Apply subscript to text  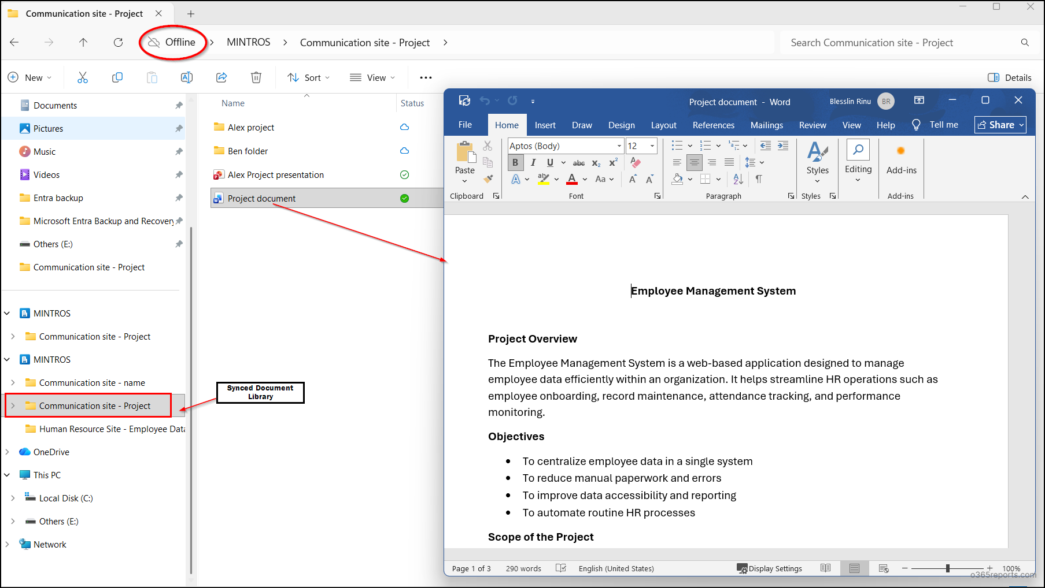tap(595, 163)
